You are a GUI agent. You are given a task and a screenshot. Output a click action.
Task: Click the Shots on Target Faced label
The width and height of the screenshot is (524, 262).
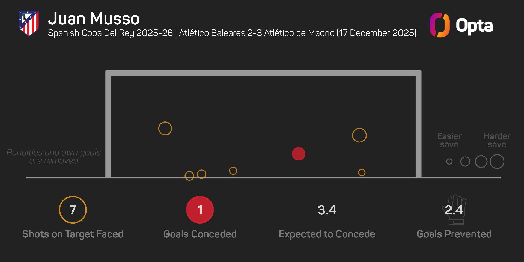click(73, 234)
